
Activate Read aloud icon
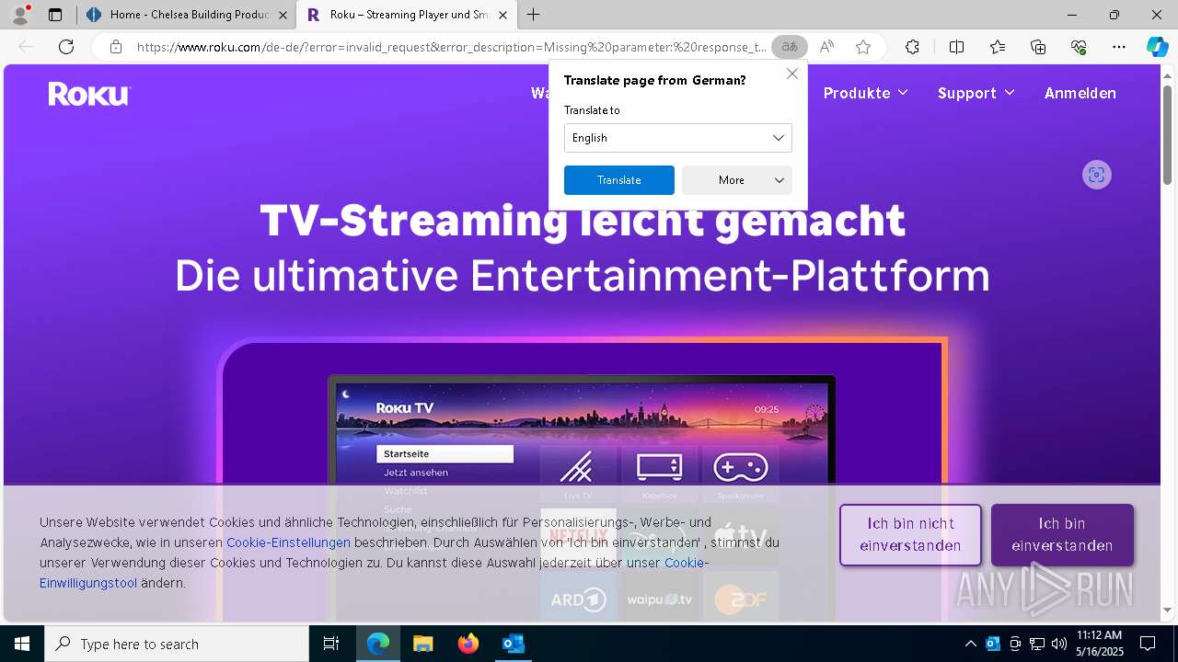(826, 47)
